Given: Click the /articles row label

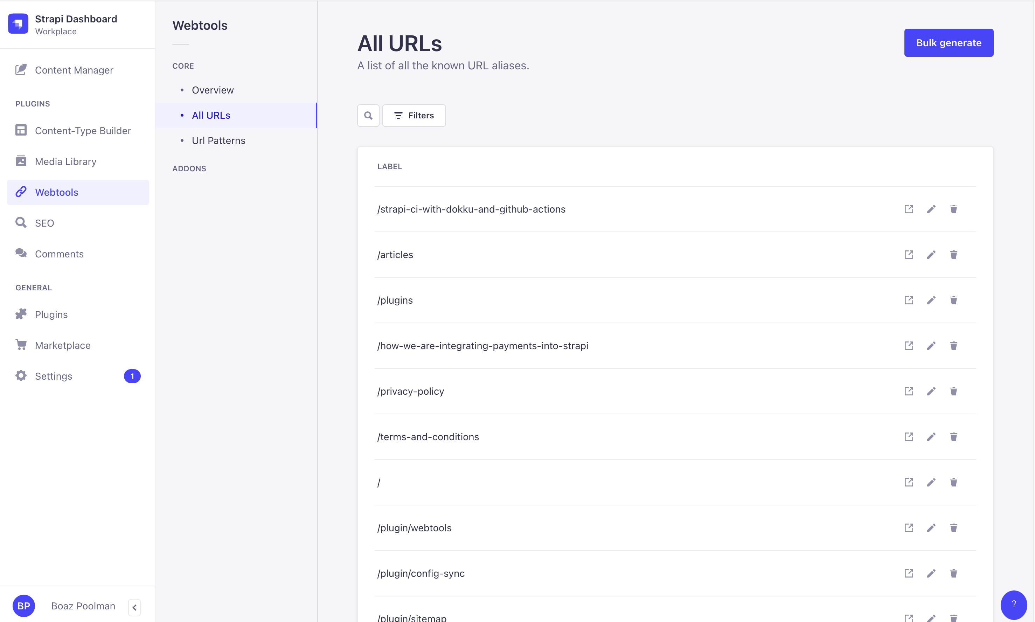Looking at the screenshot, I should tap(395, 255).
